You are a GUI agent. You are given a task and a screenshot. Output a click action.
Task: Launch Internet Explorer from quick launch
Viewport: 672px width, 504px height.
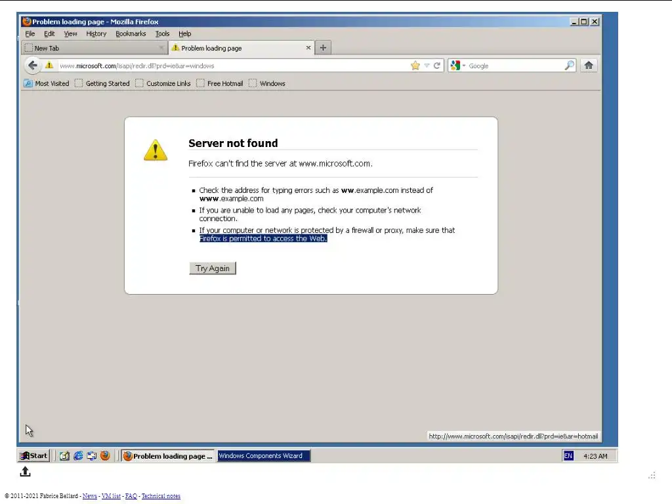pos(78,455)
